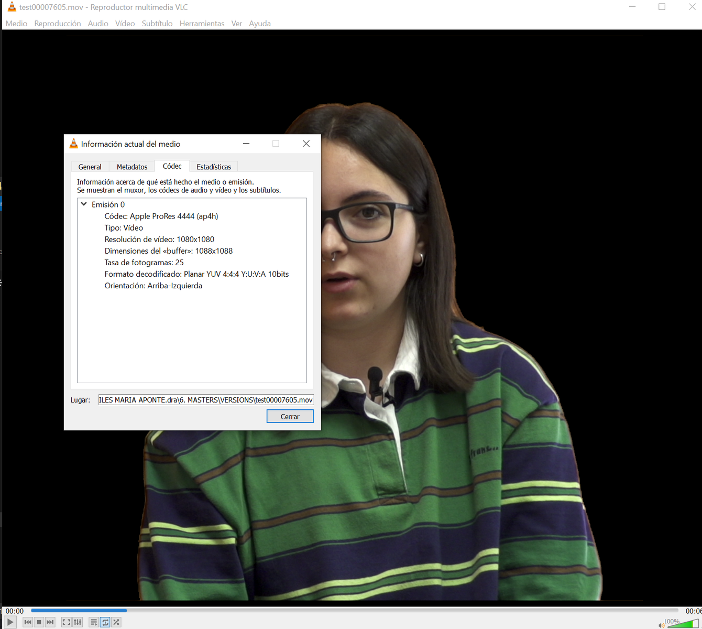Switch to the Estadísticas tab
This screenshot has width=702, height=629.
[x=213, y=167]
